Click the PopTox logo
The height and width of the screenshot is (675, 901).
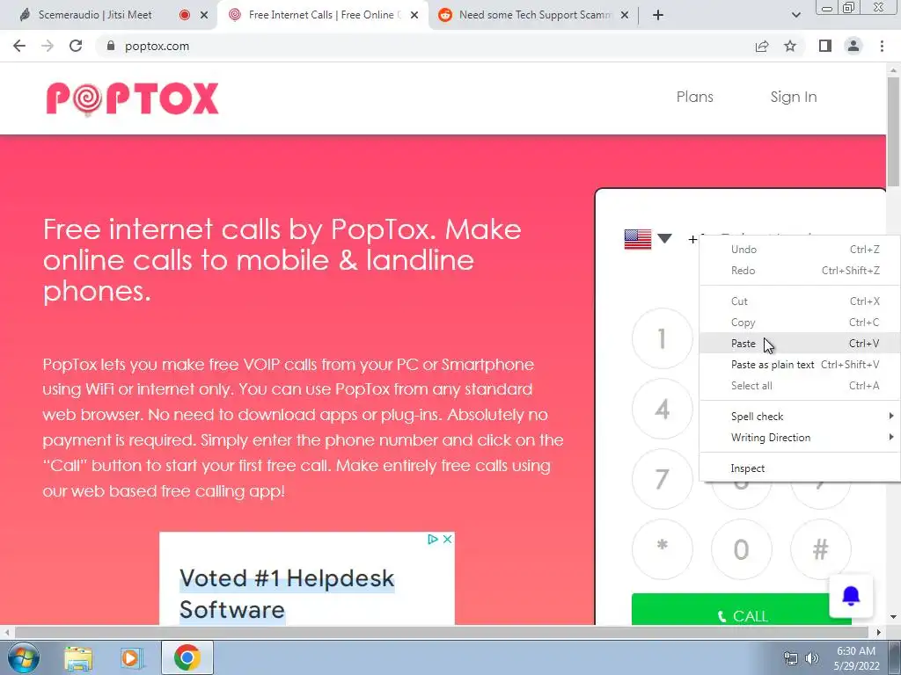pyautogui.click(x=132, y=98)
